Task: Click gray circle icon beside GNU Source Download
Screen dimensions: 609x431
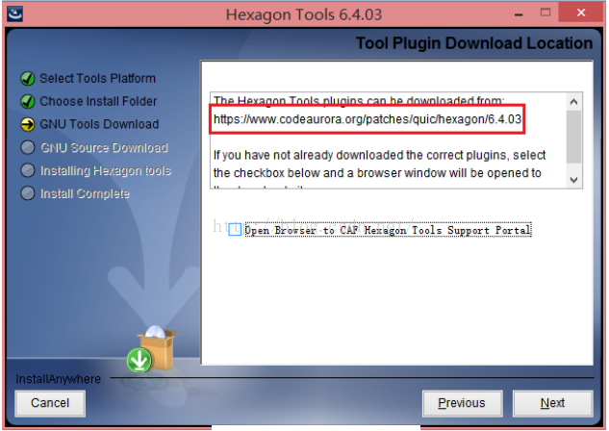Action: coord(28,147)
